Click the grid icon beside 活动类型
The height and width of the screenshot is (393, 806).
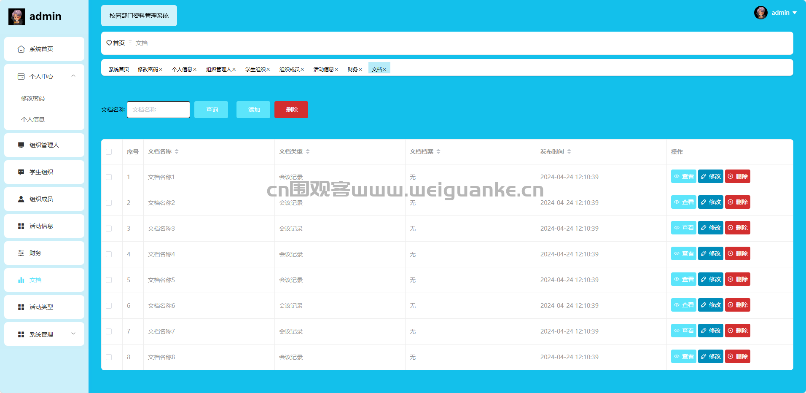[x=21, y=307]
